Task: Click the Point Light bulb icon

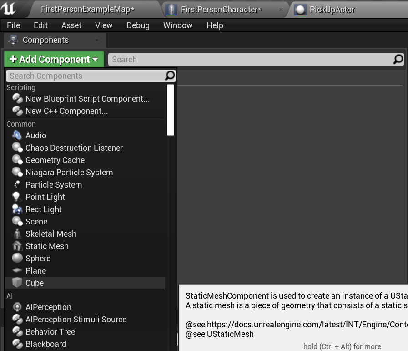Action: pyautogui.click(x=17, y=197)
